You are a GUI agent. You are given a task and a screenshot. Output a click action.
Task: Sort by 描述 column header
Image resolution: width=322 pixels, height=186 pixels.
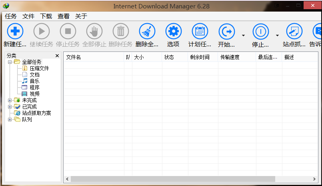[x=300, y=57]
